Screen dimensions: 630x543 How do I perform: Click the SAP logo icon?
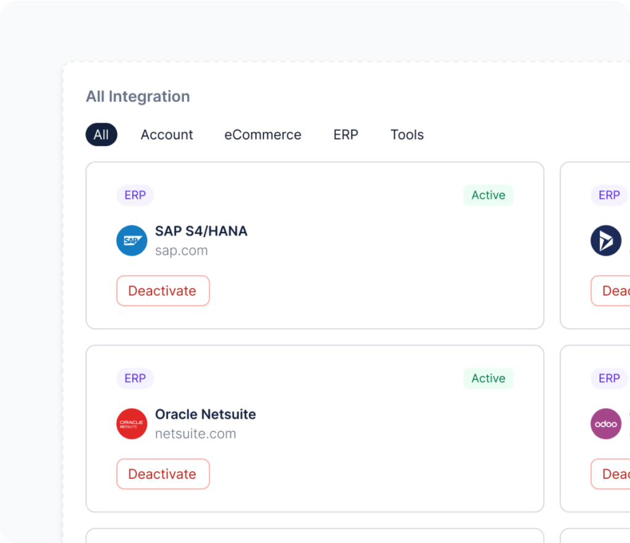(x=132, y=241)
